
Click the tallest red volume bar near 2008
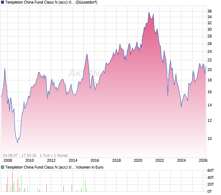point(12,181)
